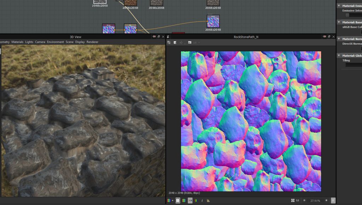Toggle the tiling preview icon in 2D view
Image resolution: width=362 pixels, height=205 pixels.
point(190,200)
